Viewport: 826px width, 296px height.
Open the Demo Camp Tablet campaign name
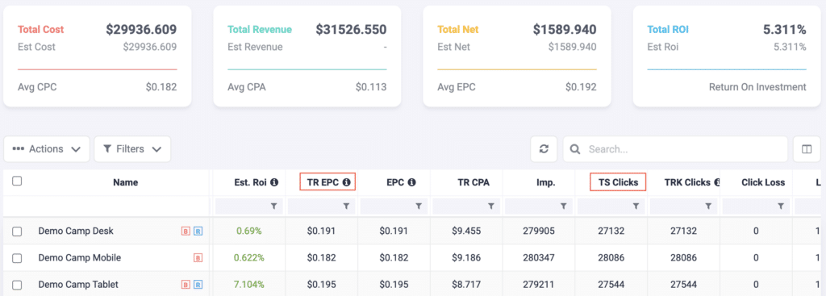tap(78, 285)
